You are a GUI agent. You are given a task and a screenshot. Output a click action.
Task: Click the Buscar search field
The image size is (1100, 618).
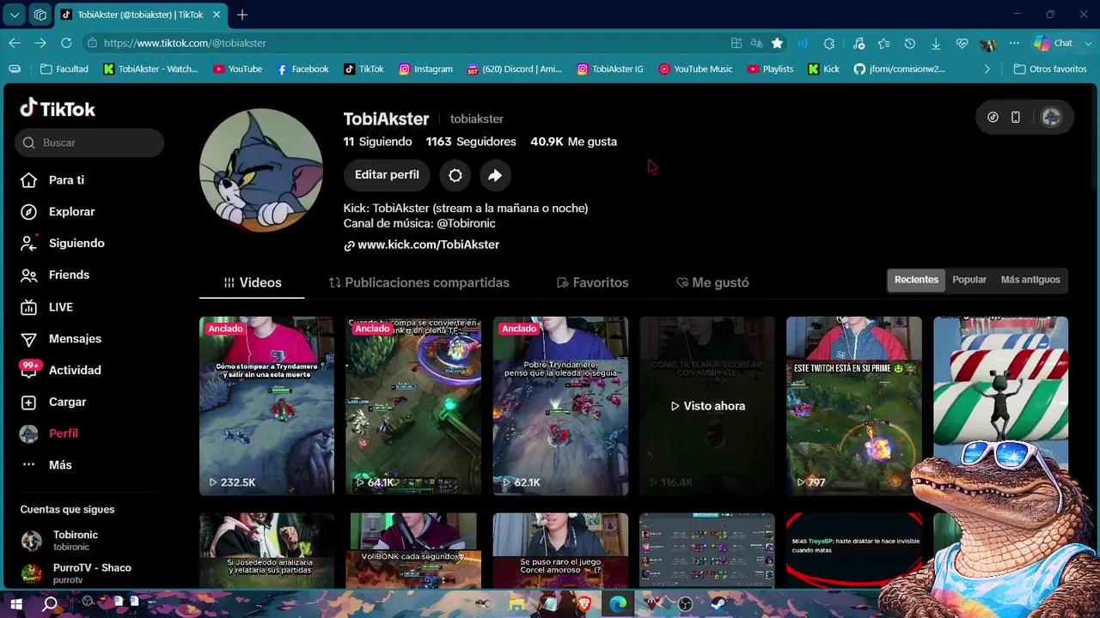(x=89, y=142)
